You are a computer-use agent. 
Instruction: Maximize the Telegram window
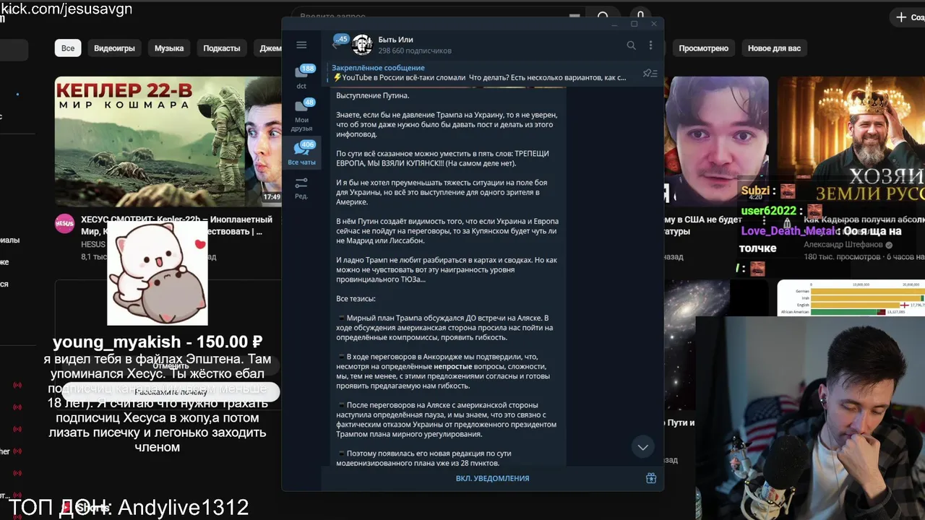click(634, 24)
